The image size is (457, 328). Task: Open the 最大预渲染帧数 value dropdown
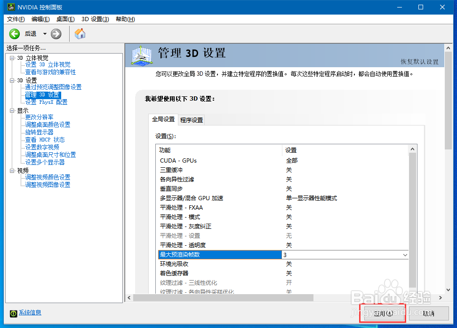click(x=405, y=255)
